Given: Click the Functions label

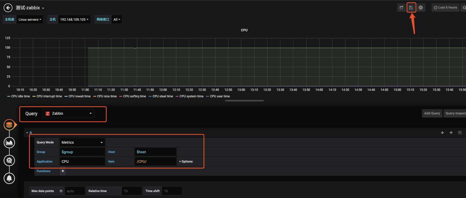Looking at the screenshot, I should (43, 171).
